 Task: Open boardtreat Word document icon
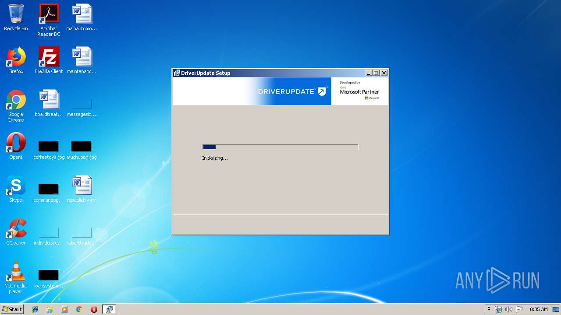[49, 103]
